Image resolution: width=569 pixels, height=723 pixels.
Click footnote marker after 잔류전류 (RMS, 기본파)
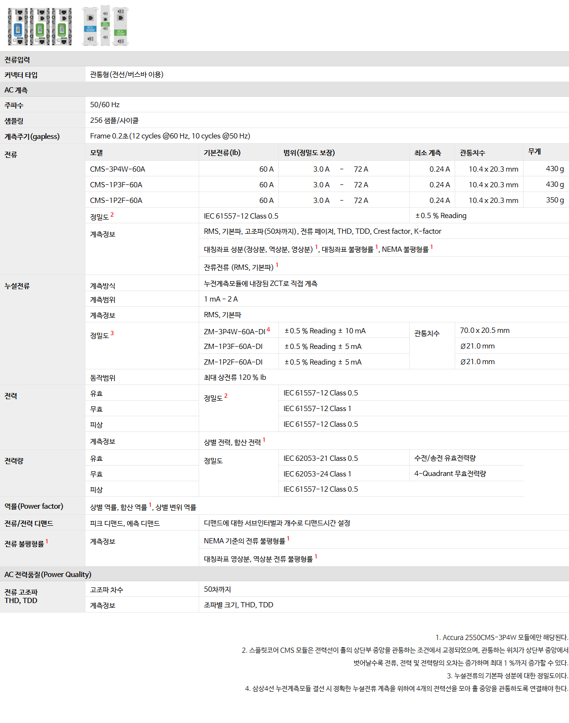point(277,265)
